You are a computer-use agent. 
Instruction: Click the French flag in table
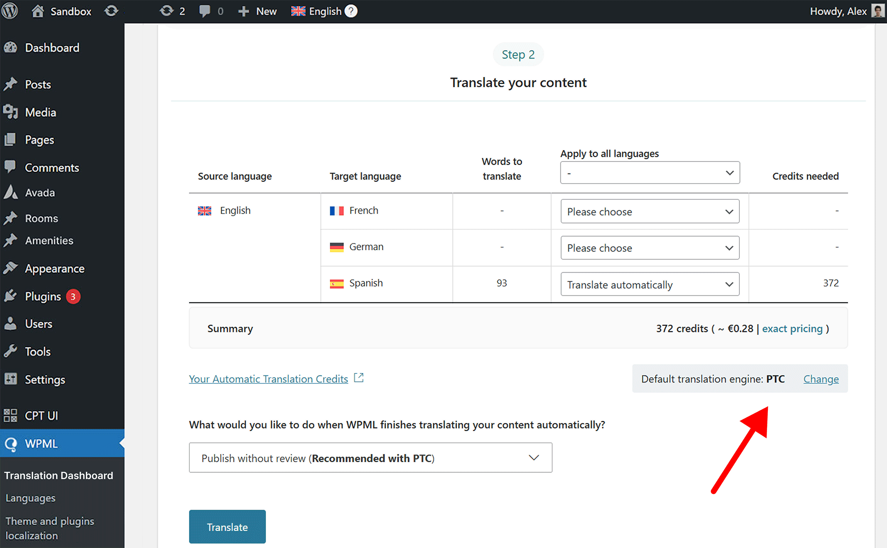[337, 211]
